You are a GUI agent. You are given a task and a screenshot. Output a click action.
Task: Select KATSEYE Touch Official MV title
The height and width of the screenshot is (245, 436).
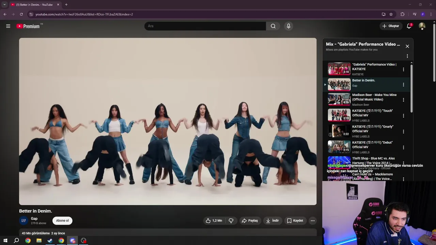point(372,113)
